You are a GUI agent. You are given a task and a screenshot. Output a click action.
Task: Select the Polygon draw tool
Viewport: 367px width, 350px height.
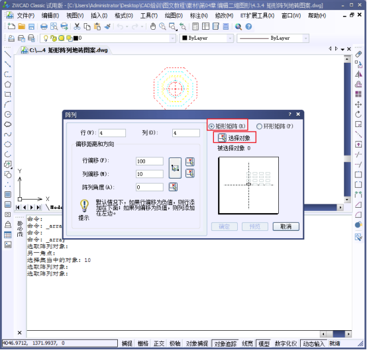coord(8,85)
